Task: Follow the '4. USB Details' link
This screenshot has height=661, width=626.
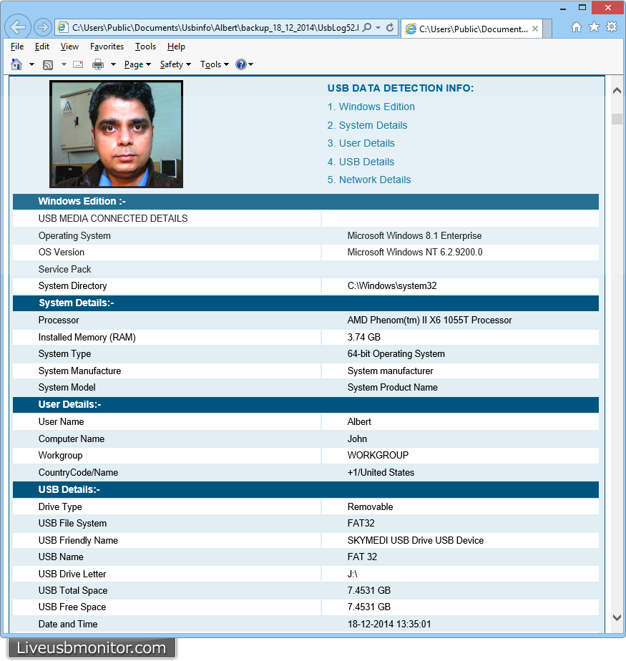Action: [x=361, y=162]
